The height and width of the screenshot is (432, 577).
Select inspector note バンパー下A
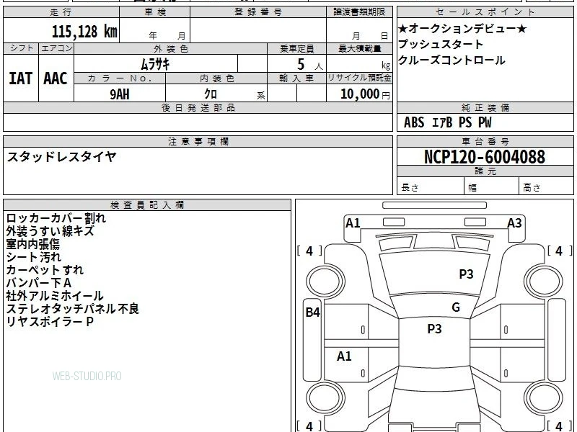click(x=39, y=283)
